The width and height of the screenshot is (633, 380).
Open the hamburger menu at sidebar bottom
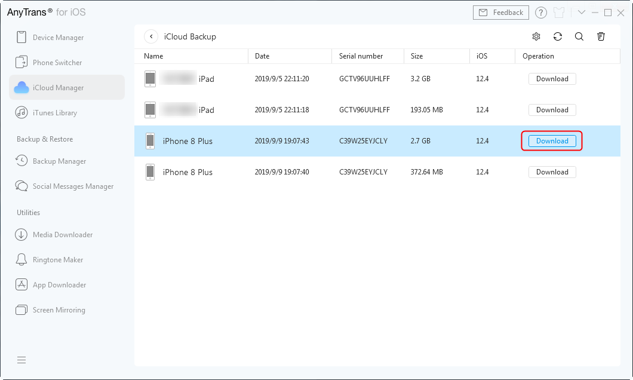coord(21,360)
